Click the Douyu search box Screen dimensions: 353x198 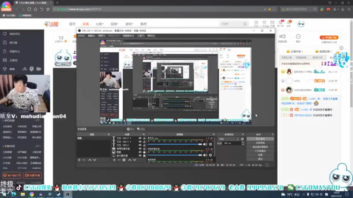coord(231,24)
